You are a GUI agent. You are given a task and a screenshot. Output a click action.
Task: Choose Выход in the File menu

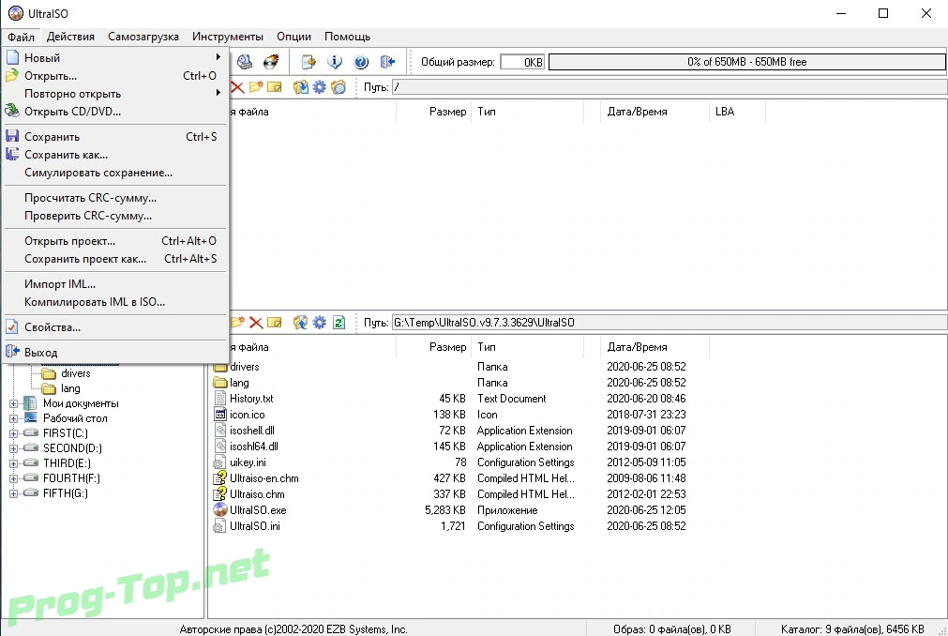[115, 353]
